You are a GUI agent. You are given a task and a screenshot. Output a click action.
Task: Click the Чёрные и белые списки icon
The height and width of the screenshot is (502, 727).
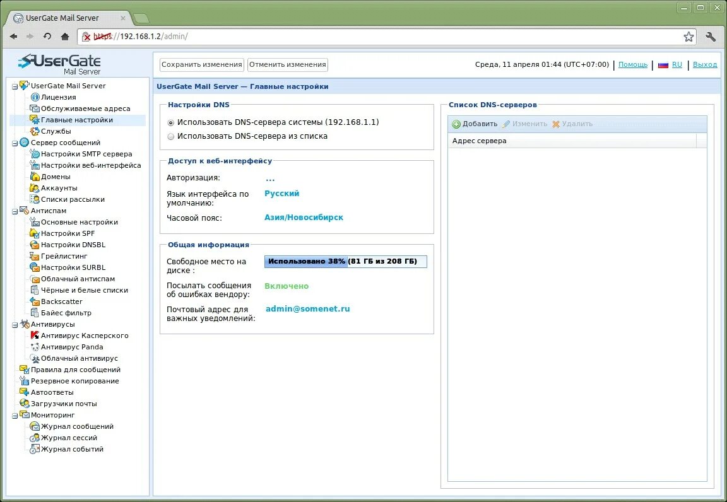click(x=35, y=290)
